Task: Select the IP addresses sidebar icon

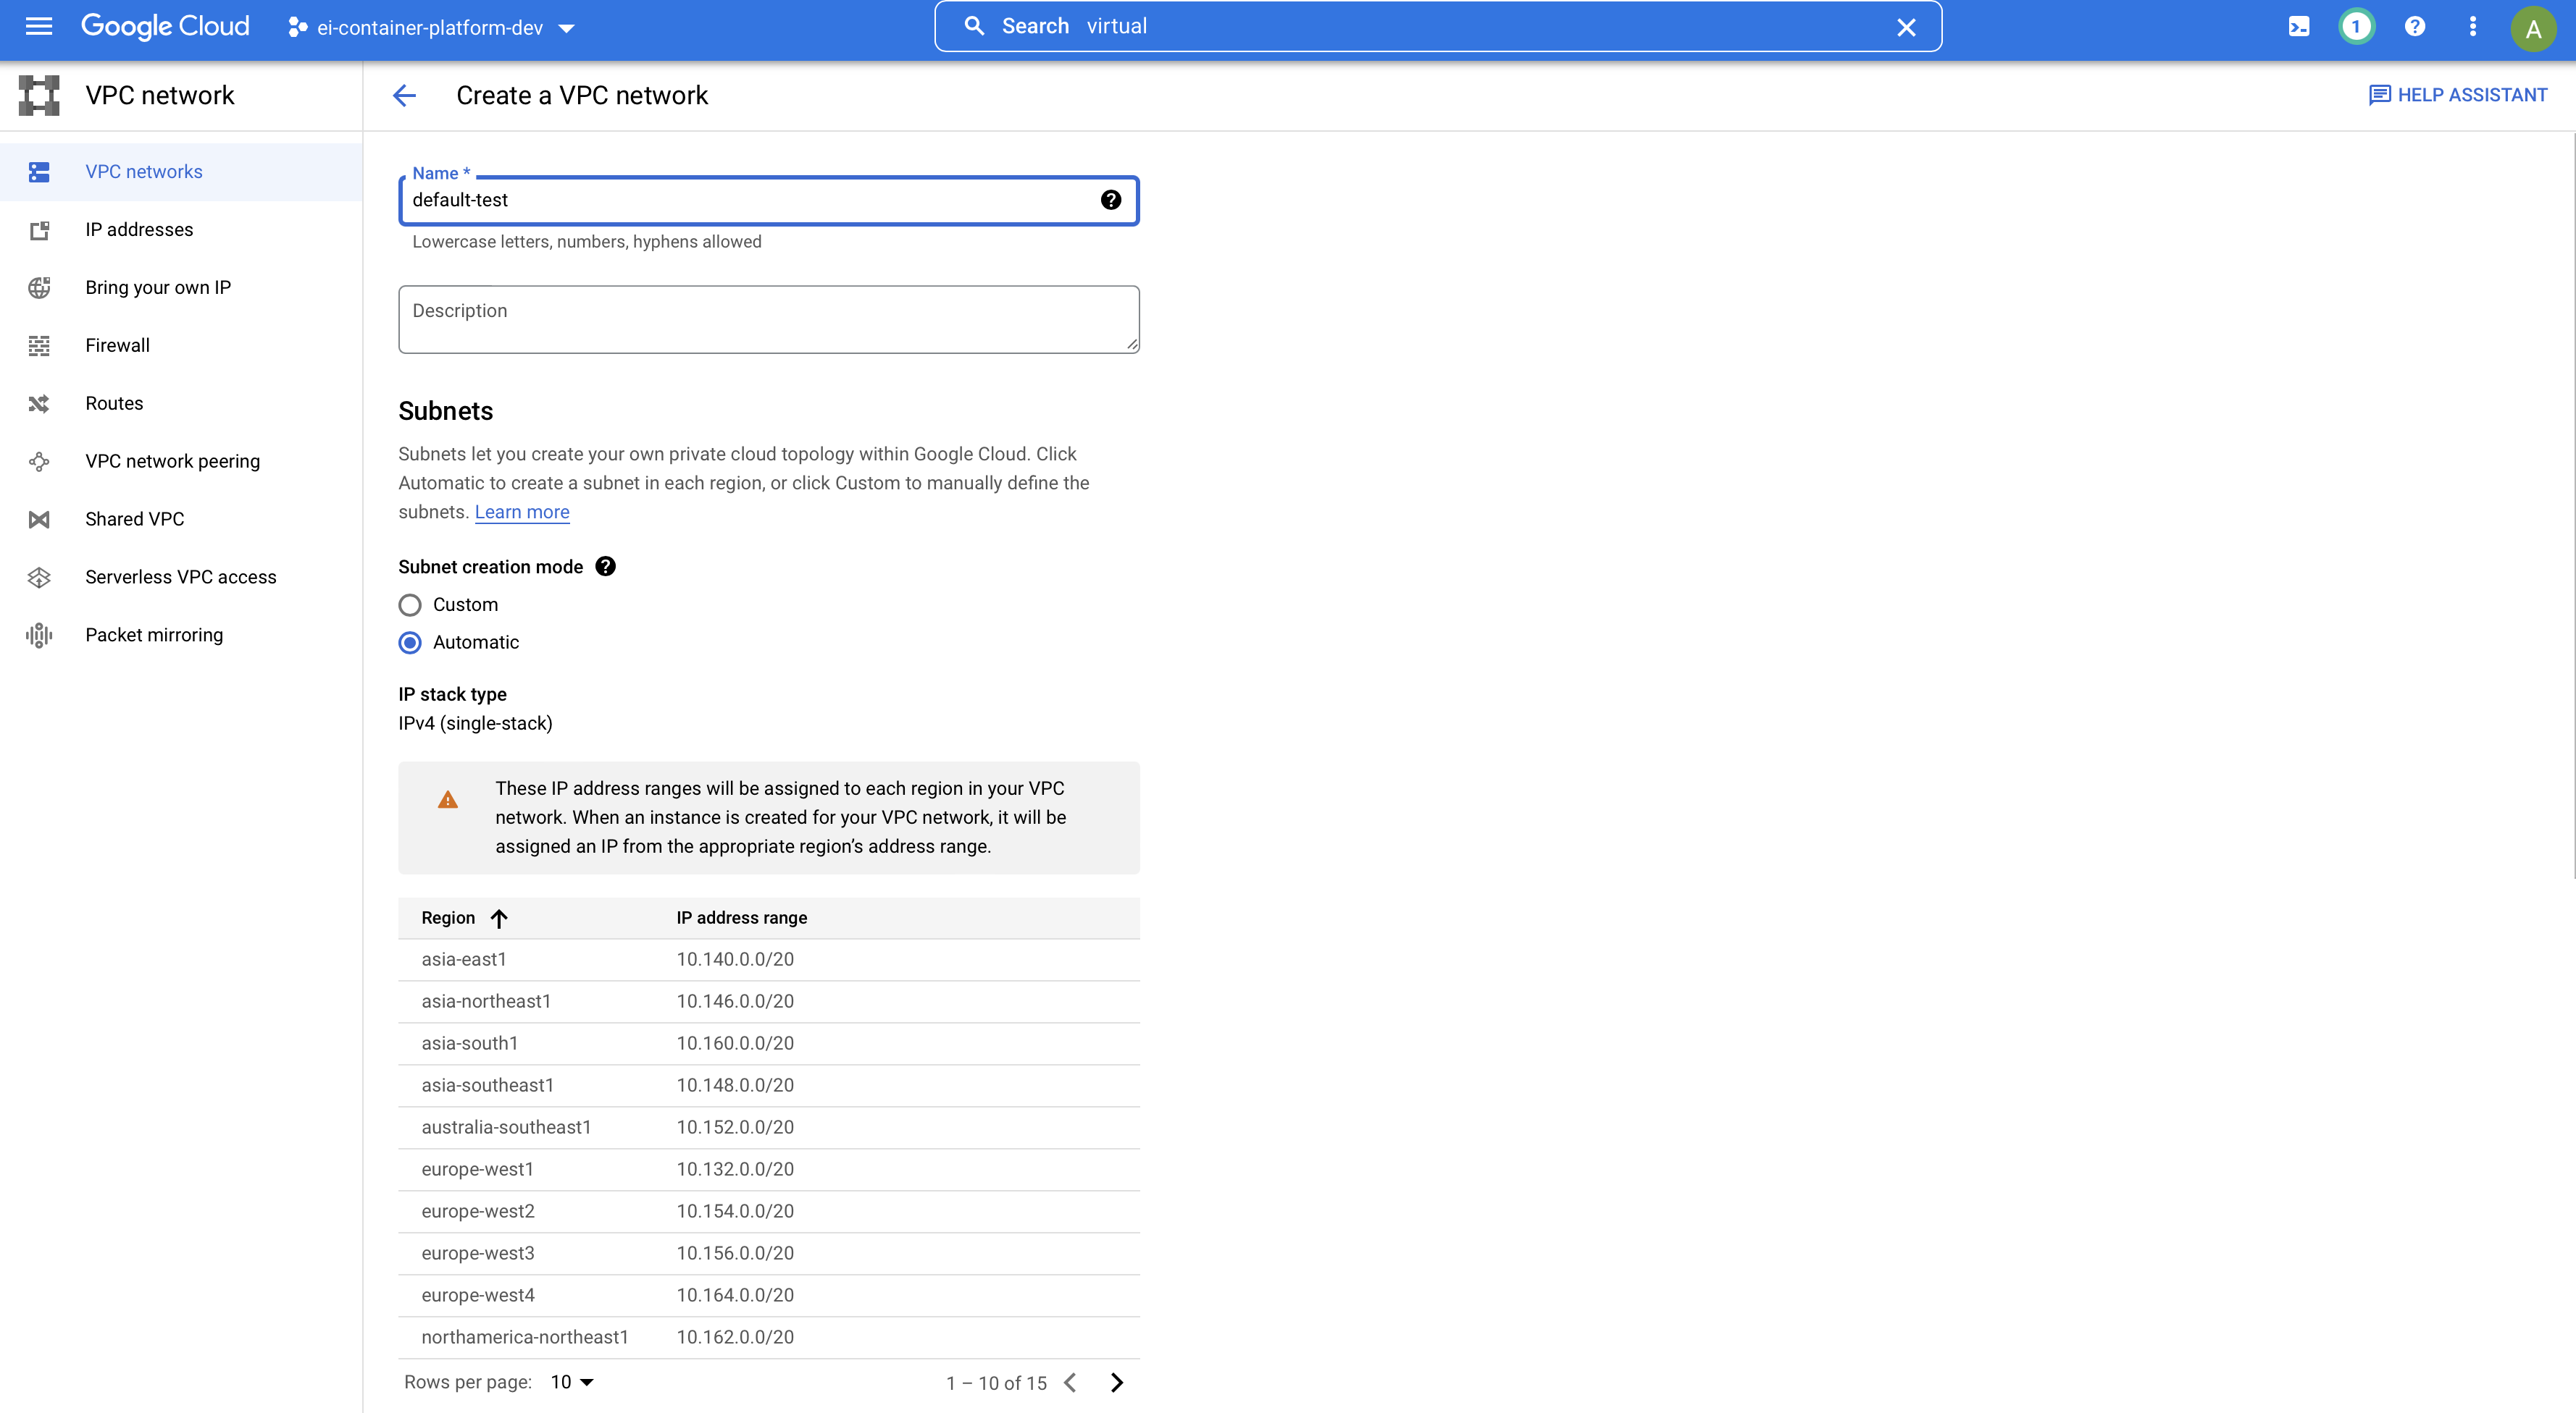Action: pyautogui.click(x=38, y=229)
